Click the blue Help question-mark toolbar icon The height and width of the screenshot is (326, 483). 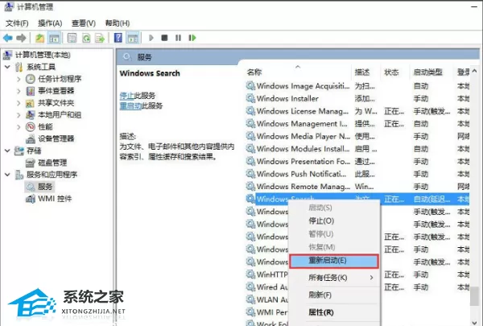(x=118, y=38)
